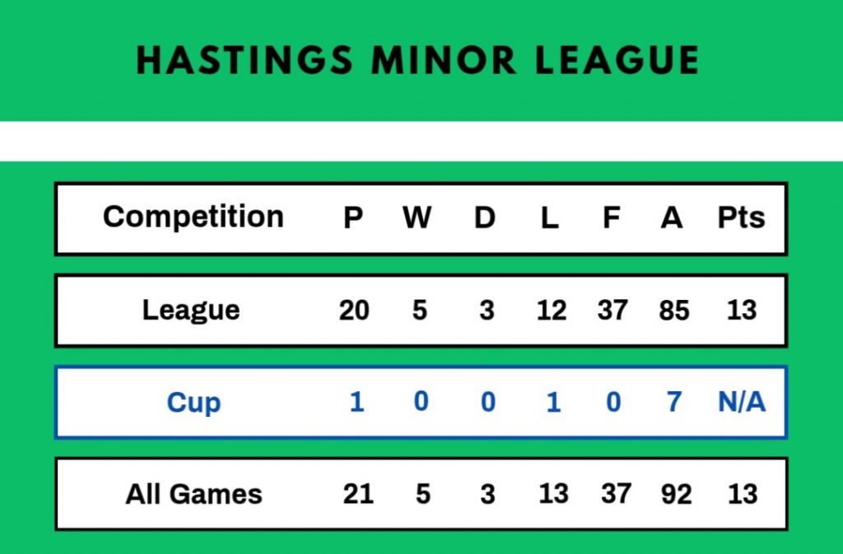Click the L column header
The height and width of the screenshot is (554, 843).
point(550,218)
